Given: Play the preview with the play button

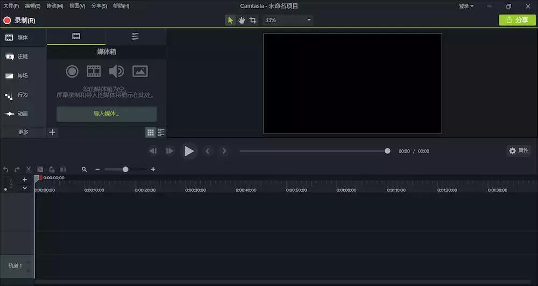Looking at the screenshot, I should (x=189, y=151).
